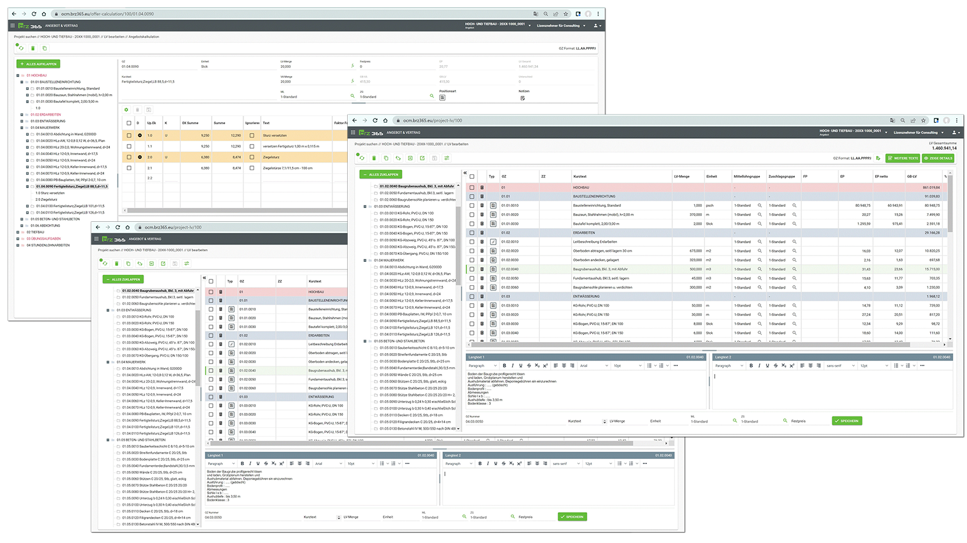Open the Arial font dropdown in Langtext 1, front window

[594, 366]
